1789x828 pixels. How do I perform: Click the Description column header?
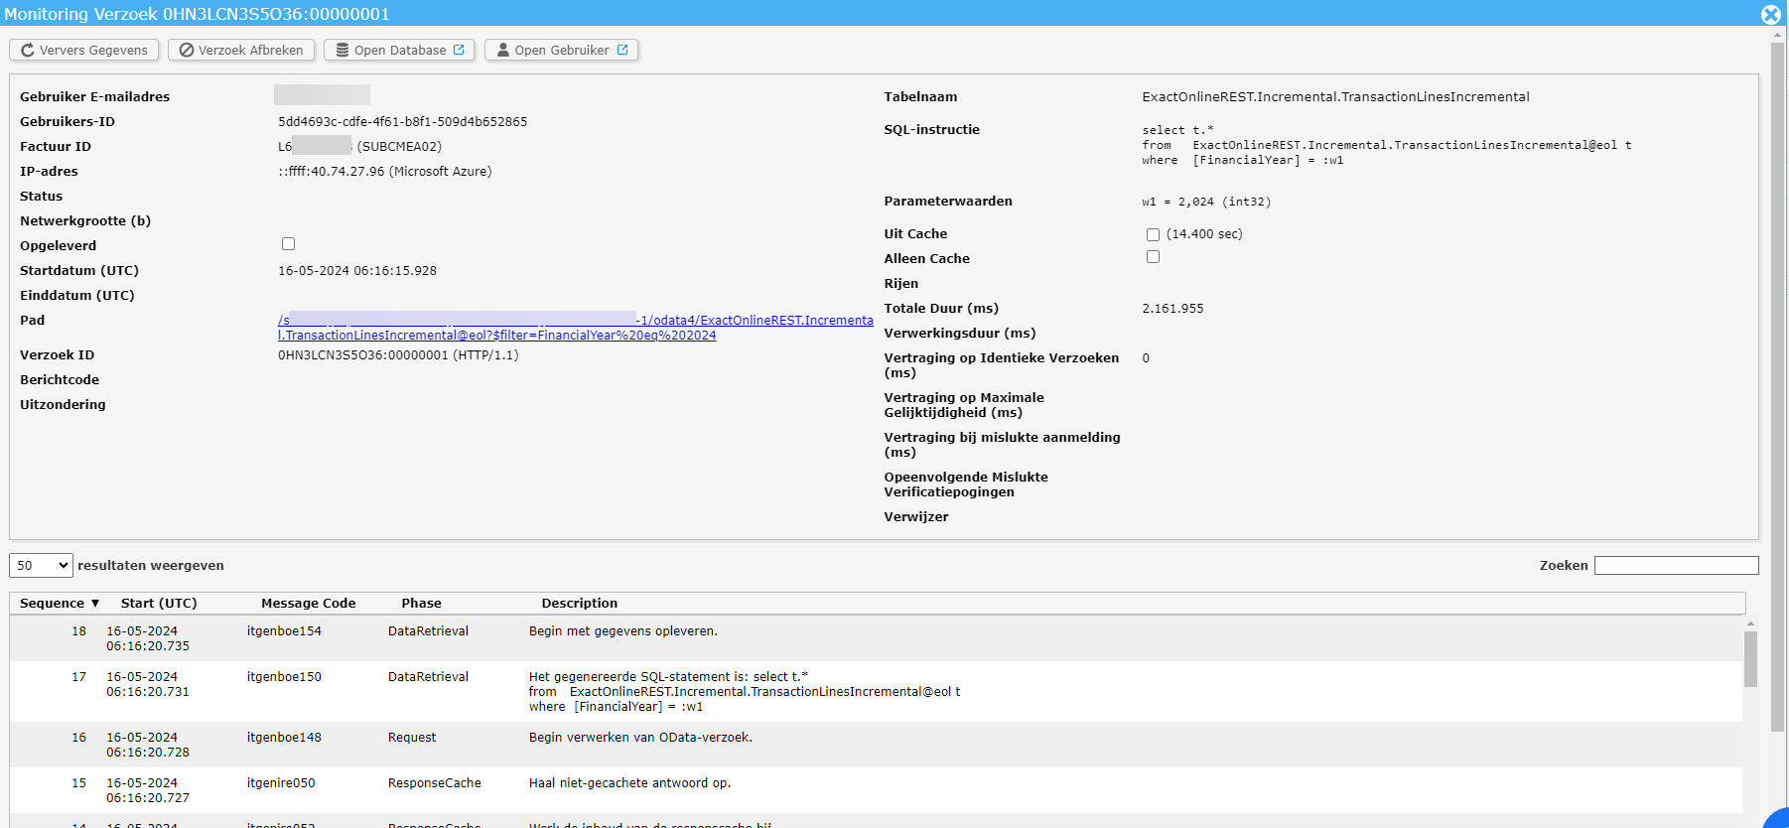pyautogui.click(x=579, y=604)
